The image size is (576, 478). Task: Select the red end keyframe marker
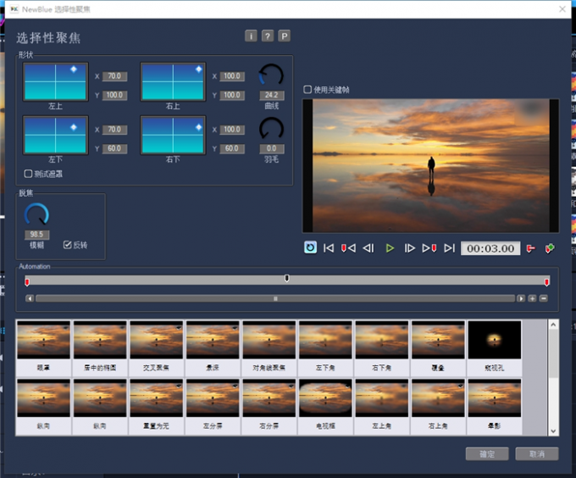pos(546,282)
